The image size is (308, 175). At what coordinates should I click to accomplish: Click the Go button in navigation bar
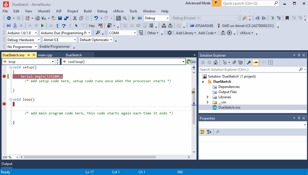(x=191, y=61)
